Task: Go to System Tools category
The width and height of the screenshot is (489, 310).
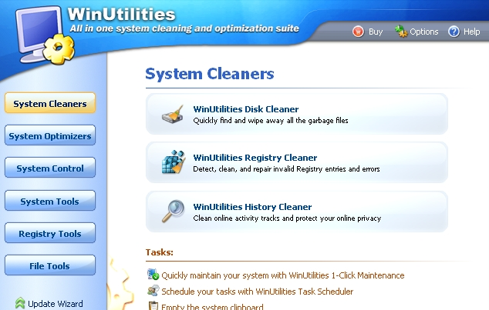Action: [x=50, y=201]
